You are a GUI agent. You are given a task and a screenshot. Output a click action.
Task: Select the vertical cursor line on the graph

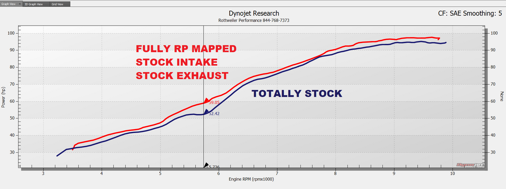203,71
